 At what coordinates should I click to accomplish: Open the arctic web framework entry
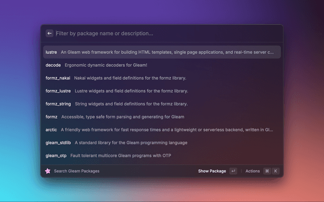pyautogui.click(x=52, y=130)
